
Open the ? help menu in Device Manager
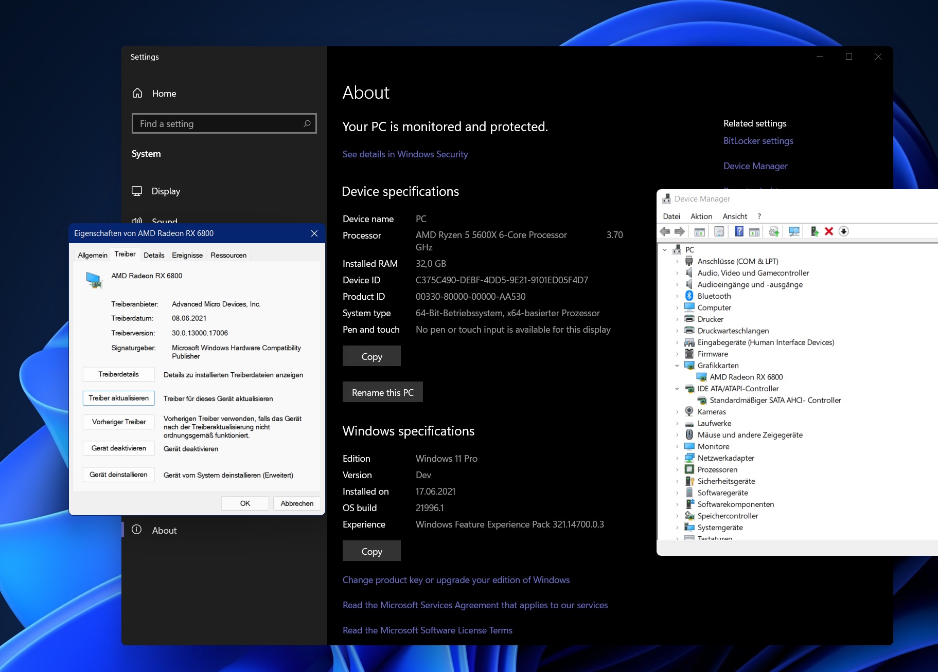tap(759, 216)
